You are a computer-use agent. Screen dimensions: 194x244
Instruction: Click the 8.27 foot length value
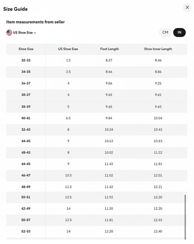[x=109, y=60]
